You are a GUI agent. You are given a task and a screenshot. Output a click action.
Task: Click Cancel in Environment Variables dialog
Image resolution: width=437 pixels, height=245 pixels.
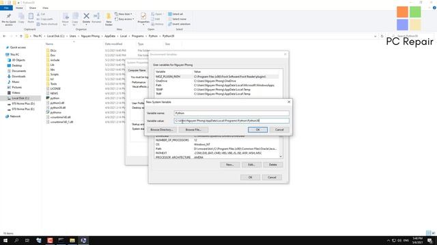[x=272, y=177]
